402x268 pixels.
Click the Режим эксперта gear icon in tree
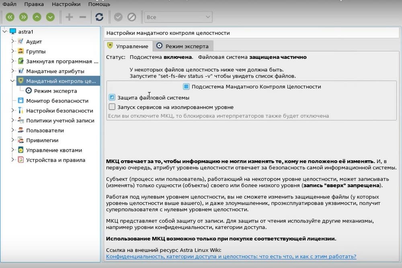[x=29, y=91]
